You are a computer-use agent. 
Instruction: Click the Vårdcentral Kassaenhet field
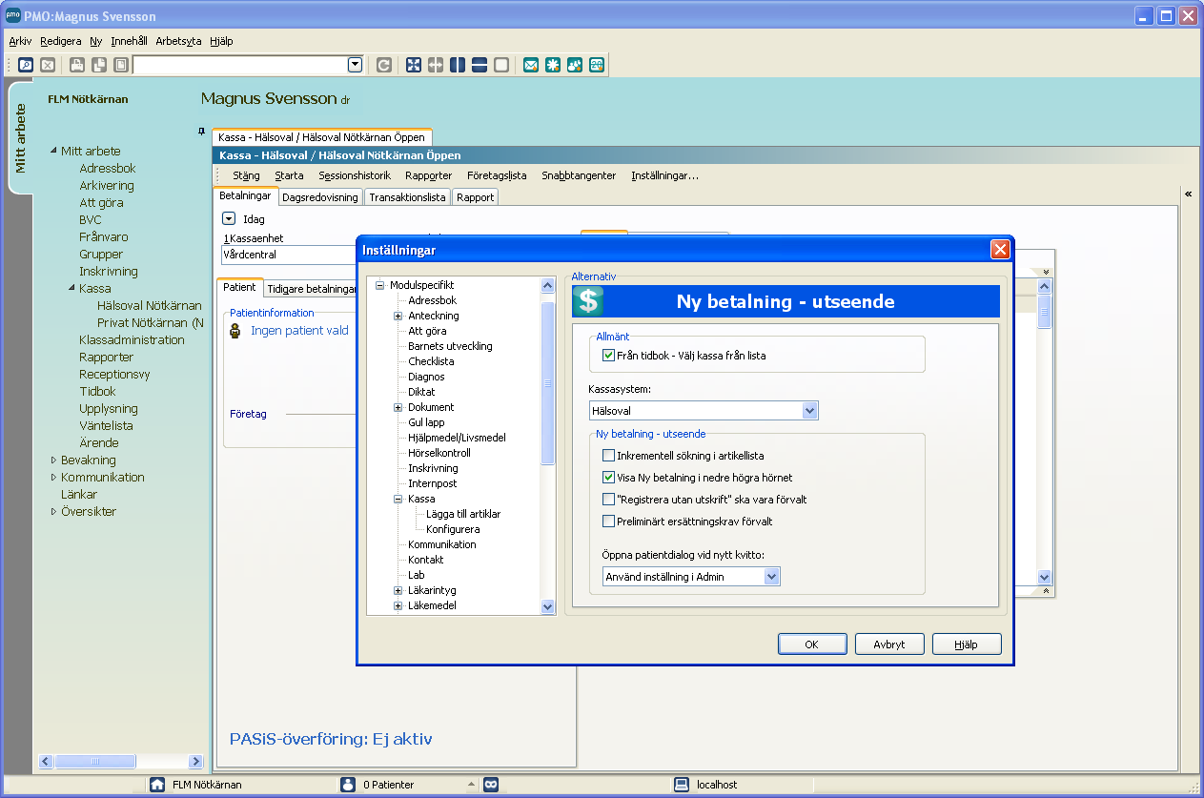[x=288, y=255]
